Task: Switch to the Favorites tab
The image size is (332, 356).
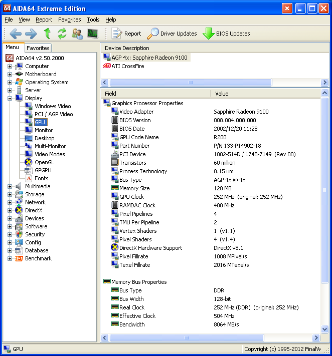Action: (38, 48)
